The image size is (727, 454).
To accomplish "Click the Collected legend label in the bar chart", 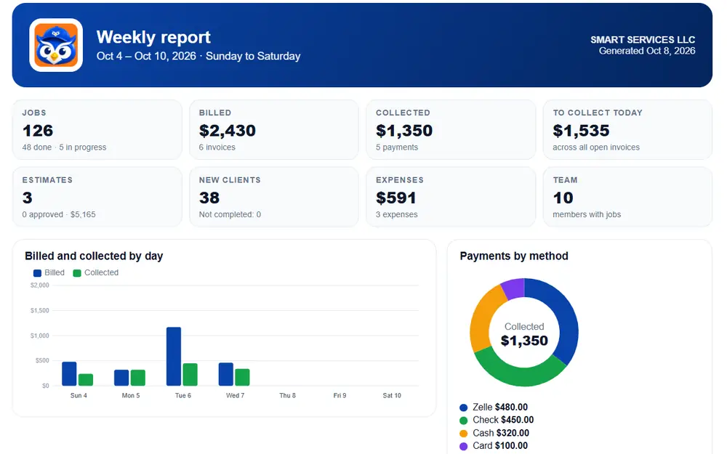I will click(101, 273).
